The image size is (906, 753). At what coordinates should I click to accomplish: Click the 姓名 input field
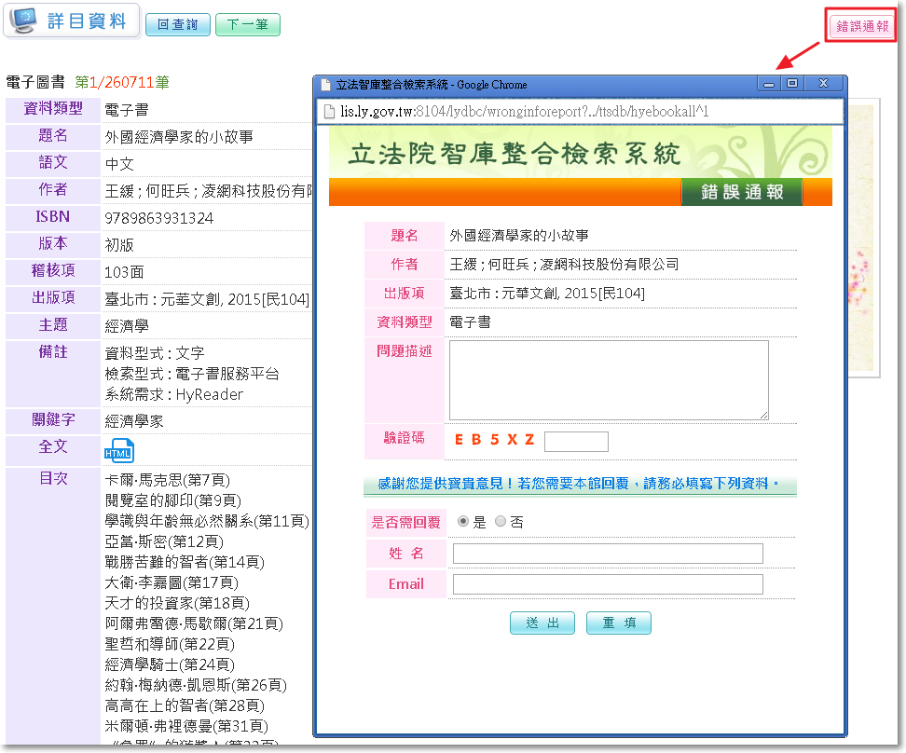608,554
